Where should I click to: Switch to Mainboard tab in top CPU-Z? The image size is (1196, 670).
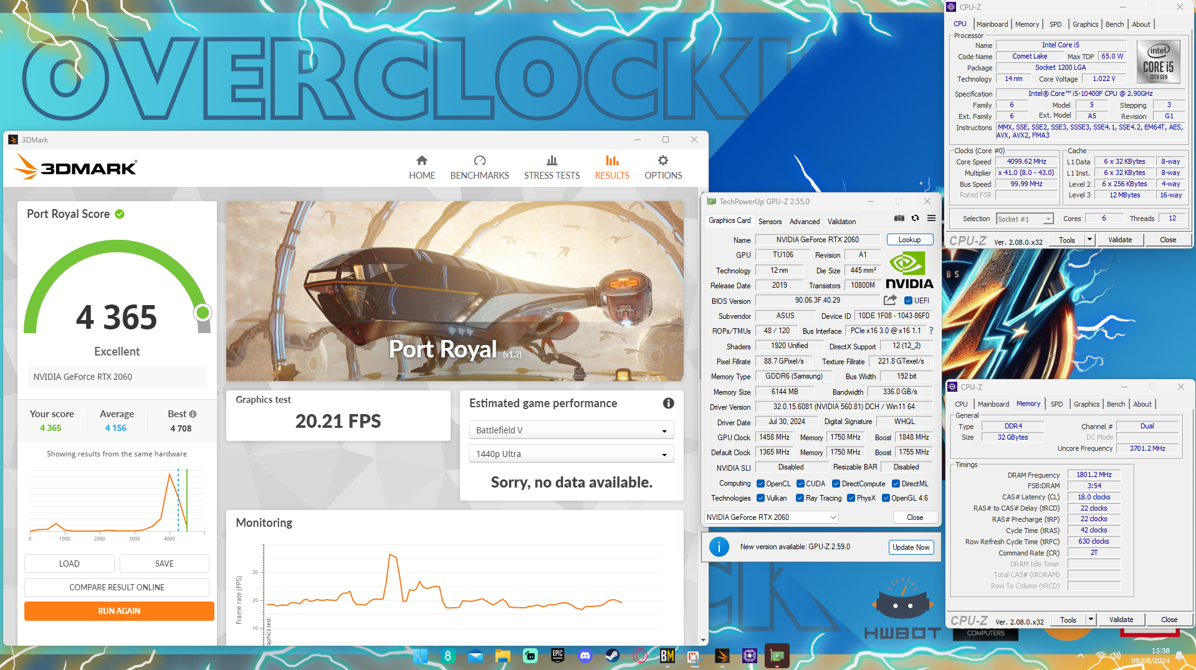click(x=992, y=24)
